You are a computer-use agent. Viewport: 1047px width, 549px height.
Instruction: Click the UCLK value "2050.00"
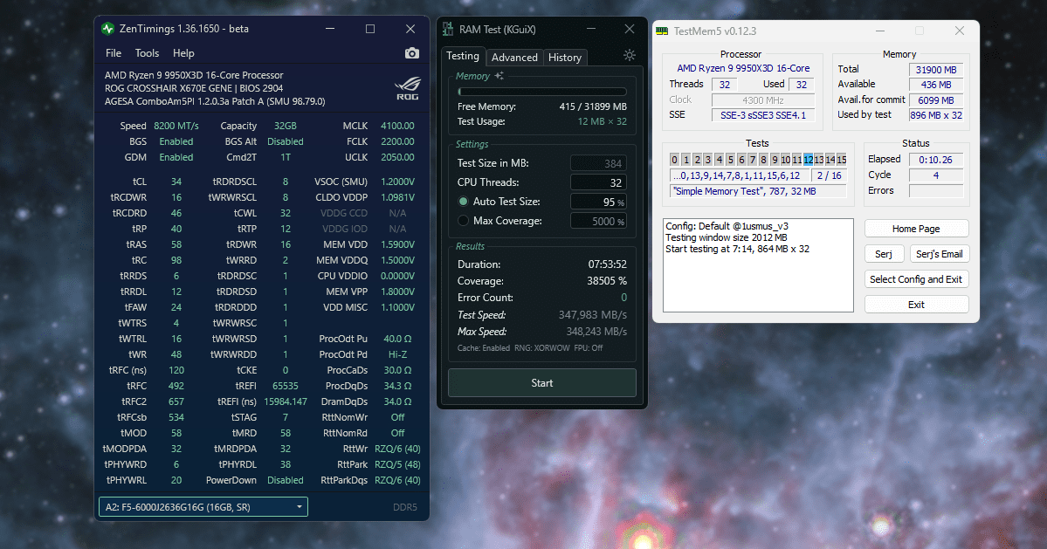click(397, 157)
